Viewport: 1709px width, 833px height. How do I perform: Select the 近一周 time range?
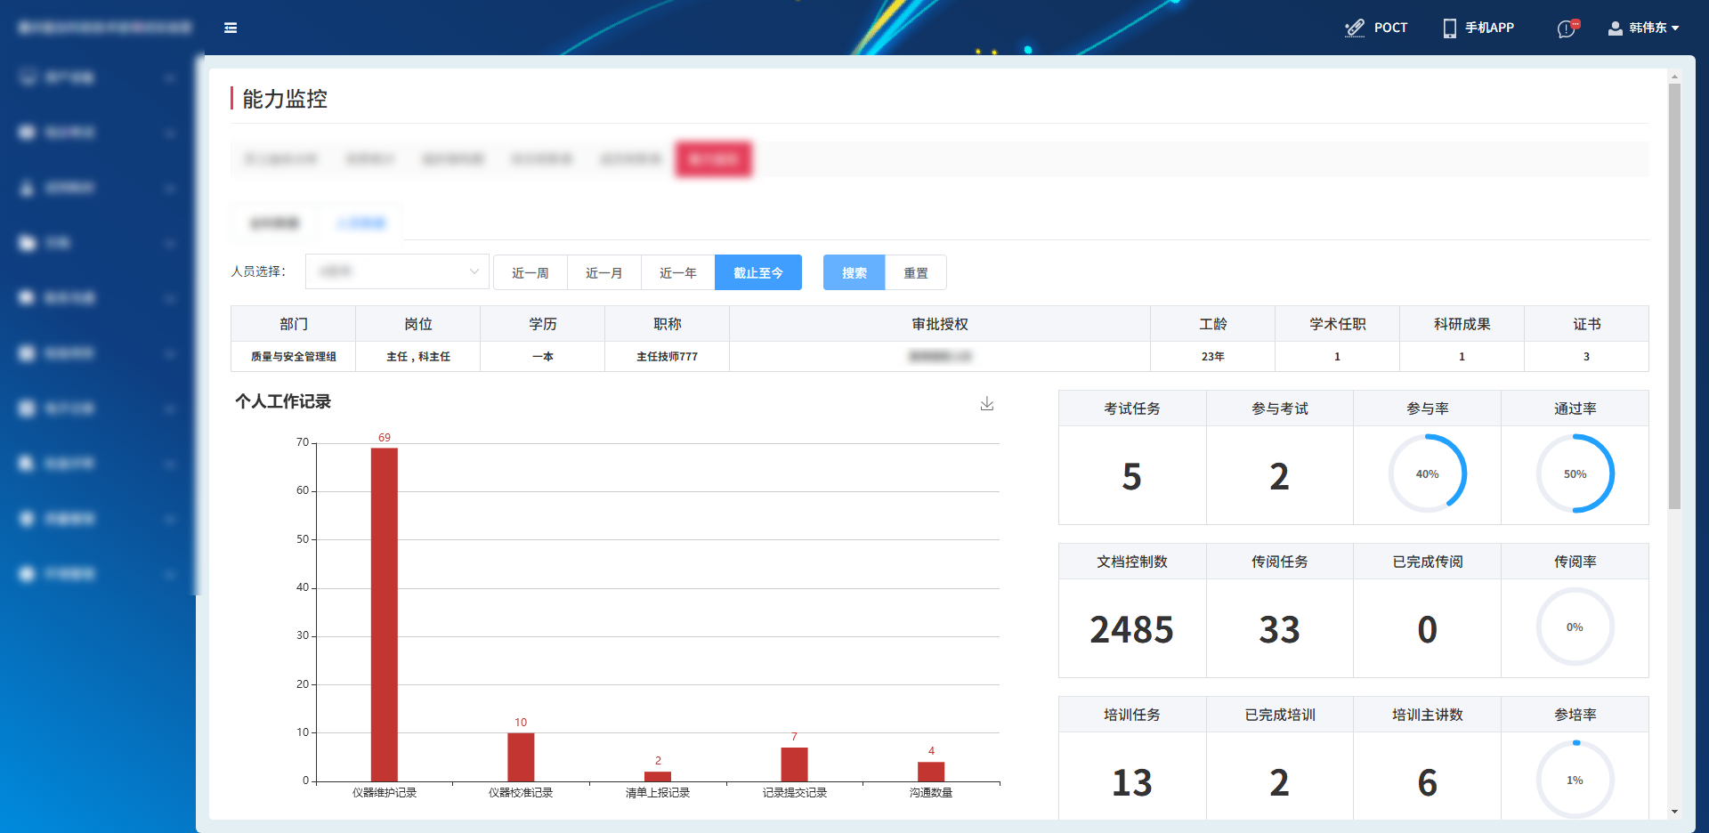click(530, 273)
